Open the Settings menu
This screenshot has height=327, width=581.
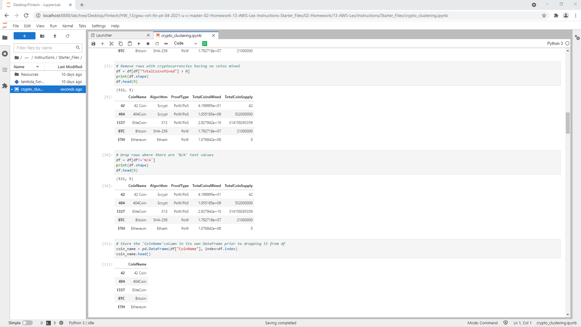[x=99, y=26]
